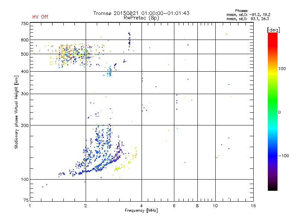Click the Phases heading at top right
This screenshot has width=298, height=224.
click(241, 11)
